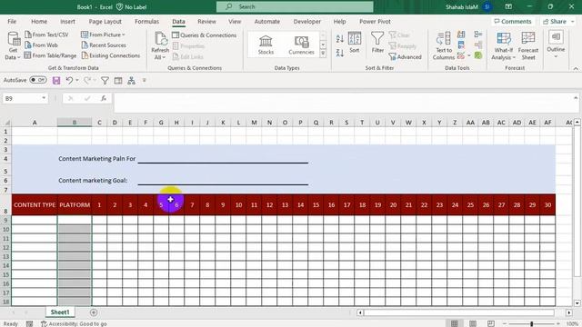This screenshot has width=582, height=327.
Task: Click the zoom slider handle in status bar
Action: pyautogui.click(x=531, y=323)
